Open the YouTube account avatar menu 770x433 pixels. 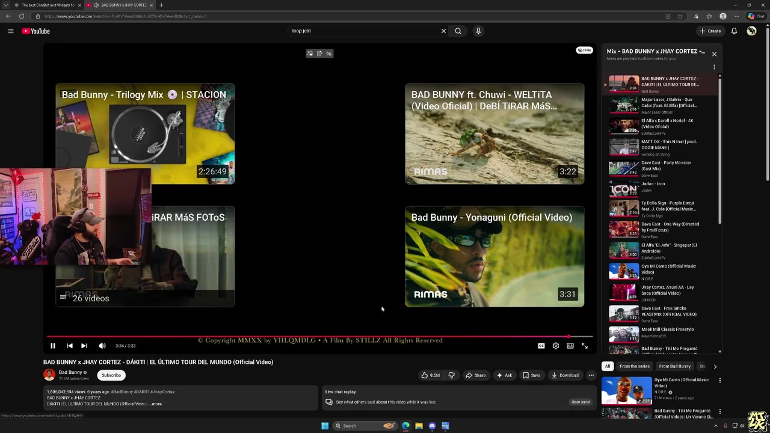pos(751,31)
